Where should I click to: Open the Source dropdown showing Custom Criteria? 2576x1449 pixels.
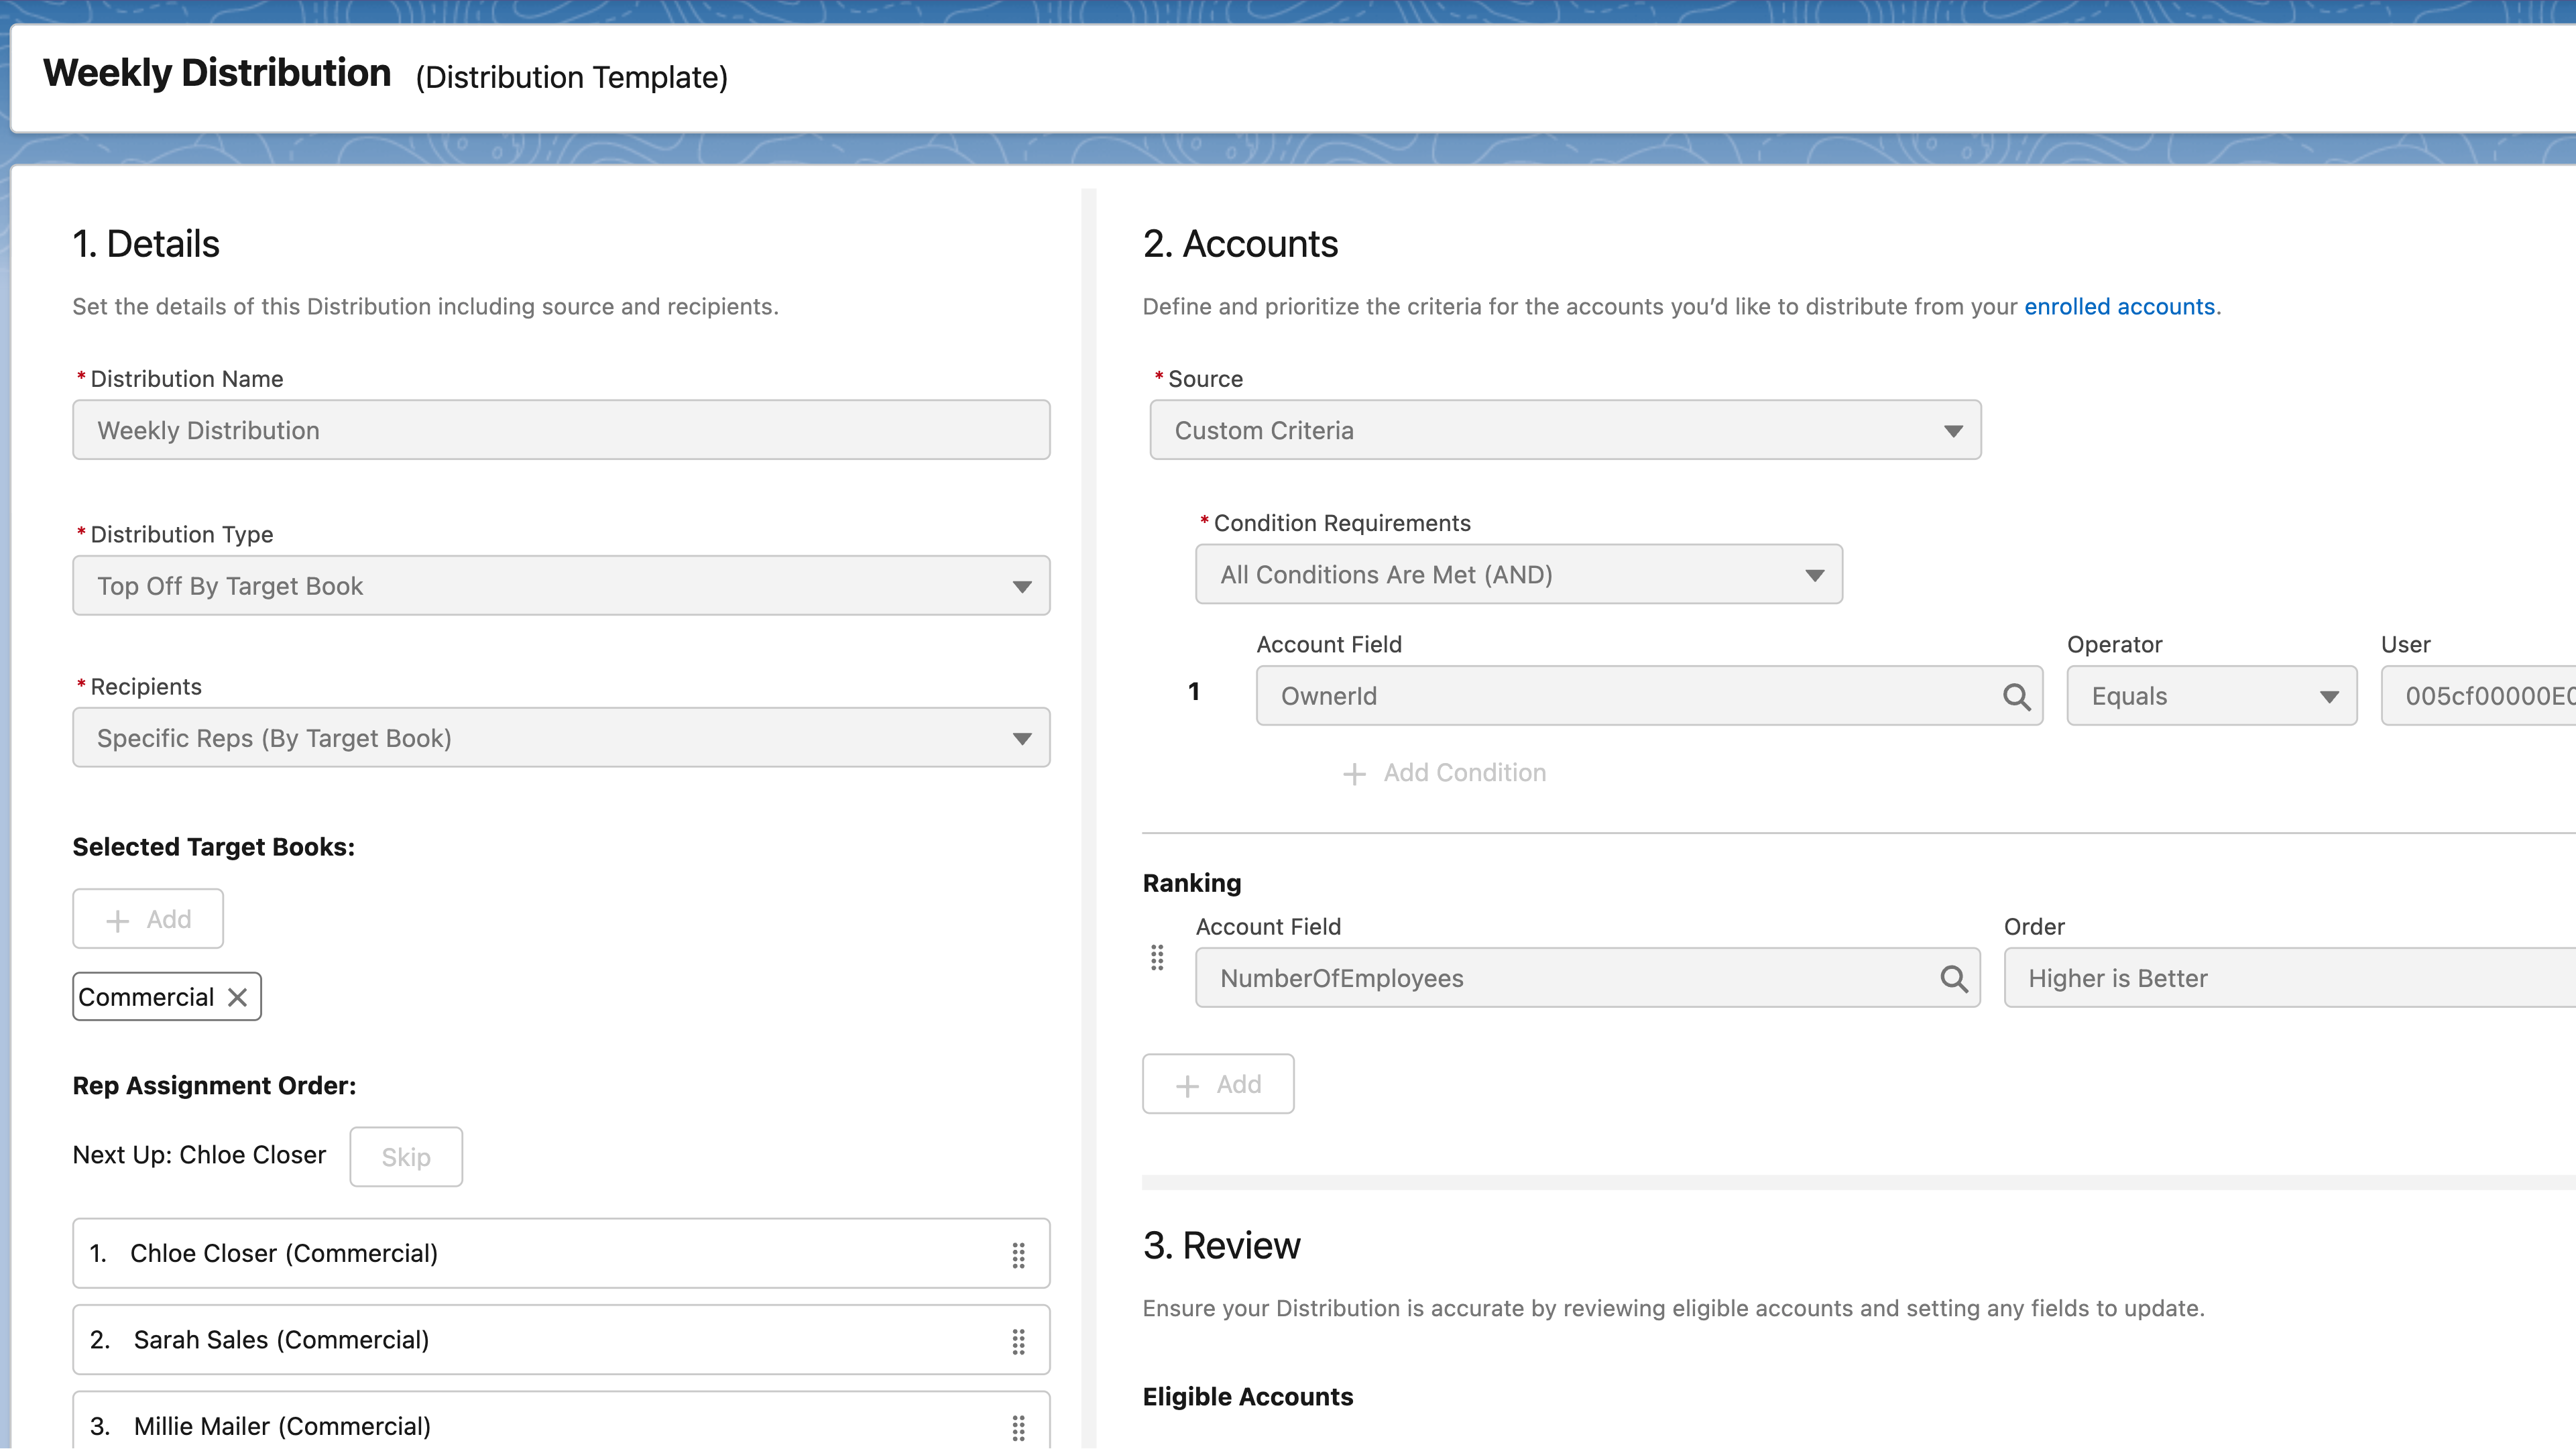(x=1953, y=430)
